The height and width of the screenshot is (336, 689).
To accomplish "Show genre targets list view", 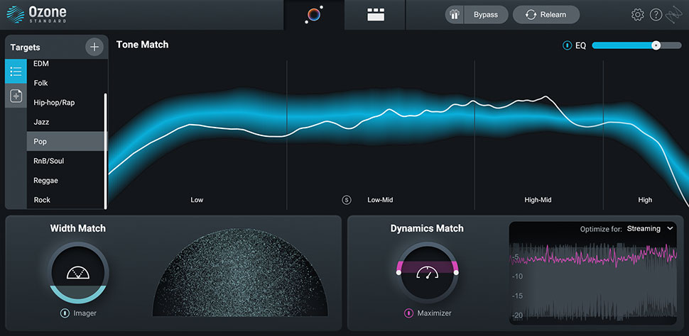I will pyautogui.click(x=16, y=72).
